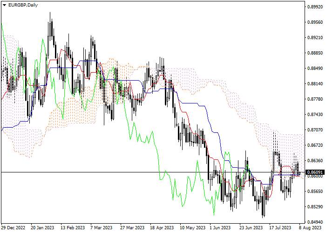Click the 0.87780 price axis label
The image size is (326, 233).
pos(315,99)
